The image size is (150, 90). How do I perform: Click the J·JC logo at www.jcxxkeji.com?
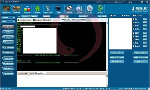click(140, 9)
